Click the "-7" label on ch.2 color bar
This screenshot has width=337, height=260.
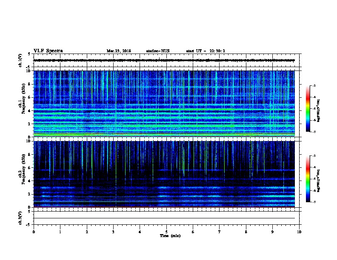click(314, 202)
